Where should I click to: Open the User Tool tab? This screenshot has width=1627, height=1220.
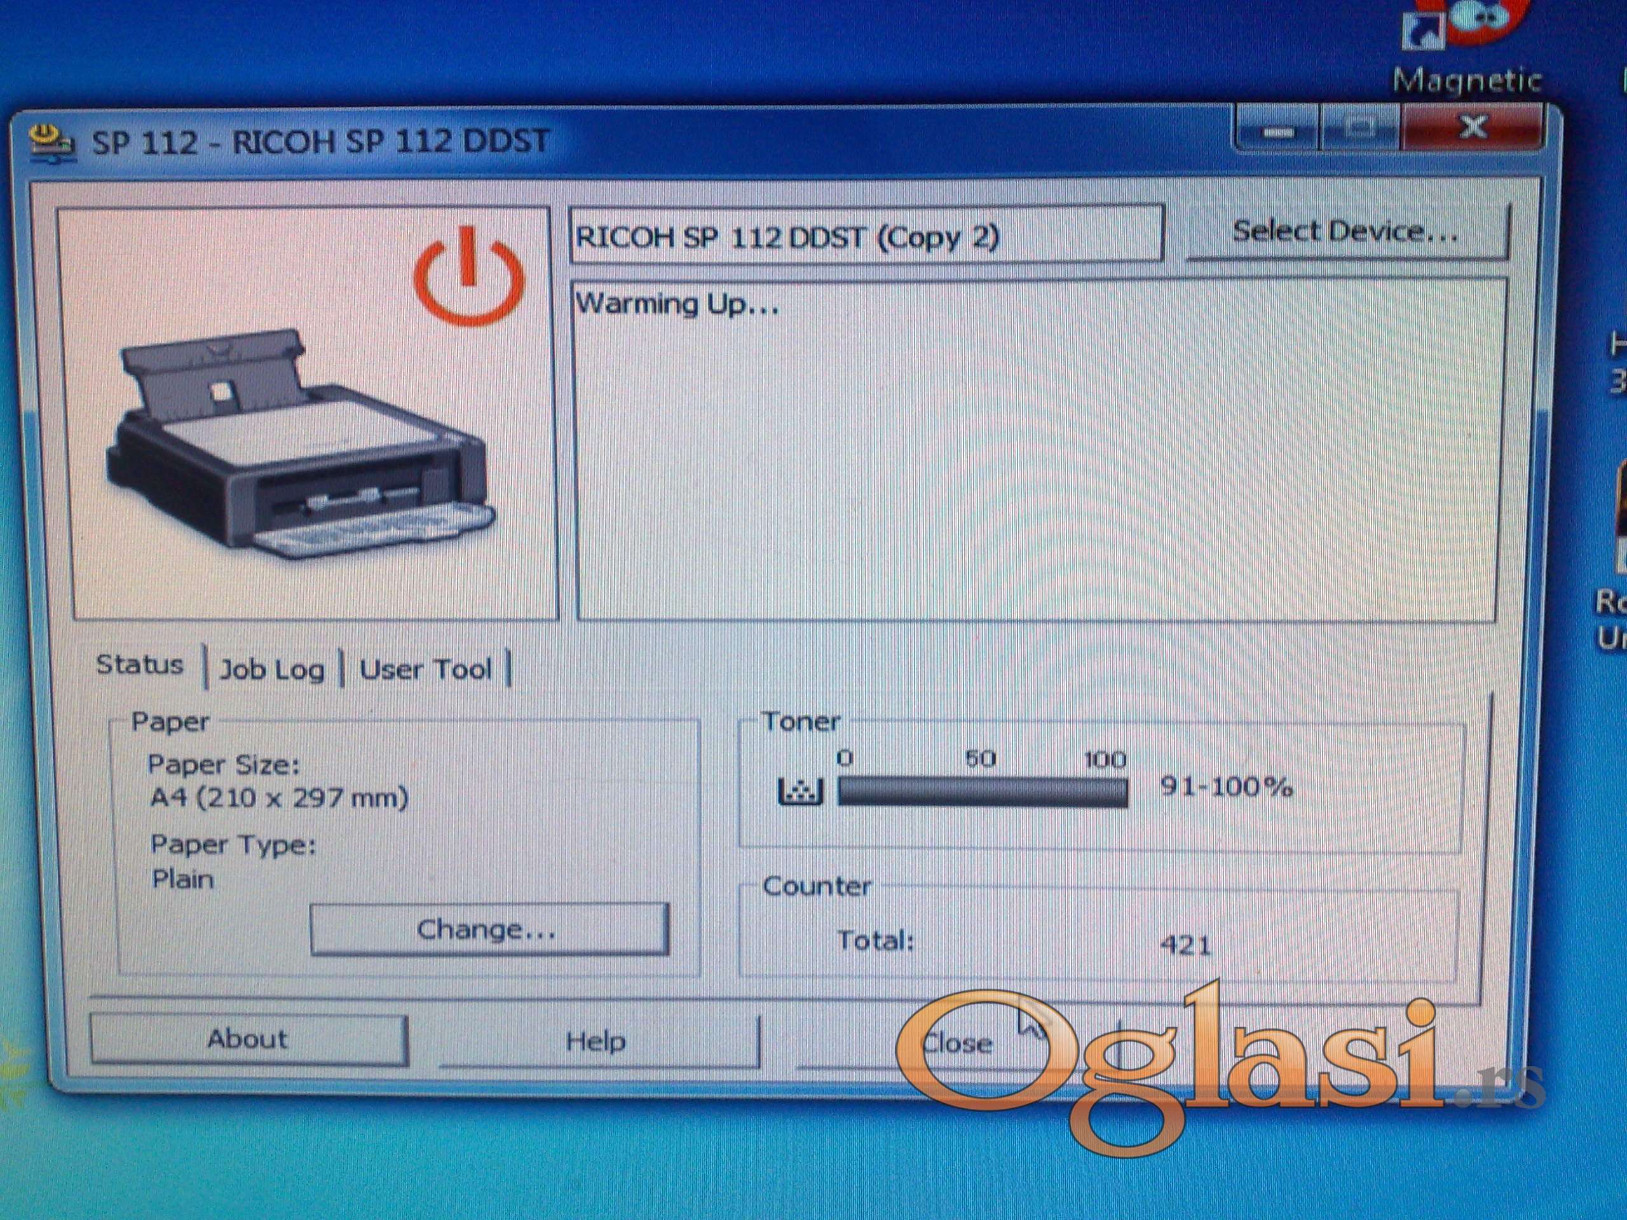(x=425, y=669)
